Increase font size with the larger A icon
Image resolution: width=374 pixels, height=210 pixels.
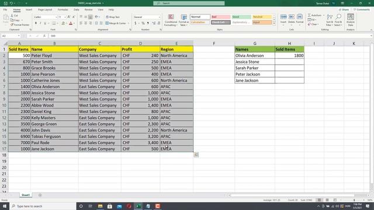pyautogui.click(x=69, y=17)
